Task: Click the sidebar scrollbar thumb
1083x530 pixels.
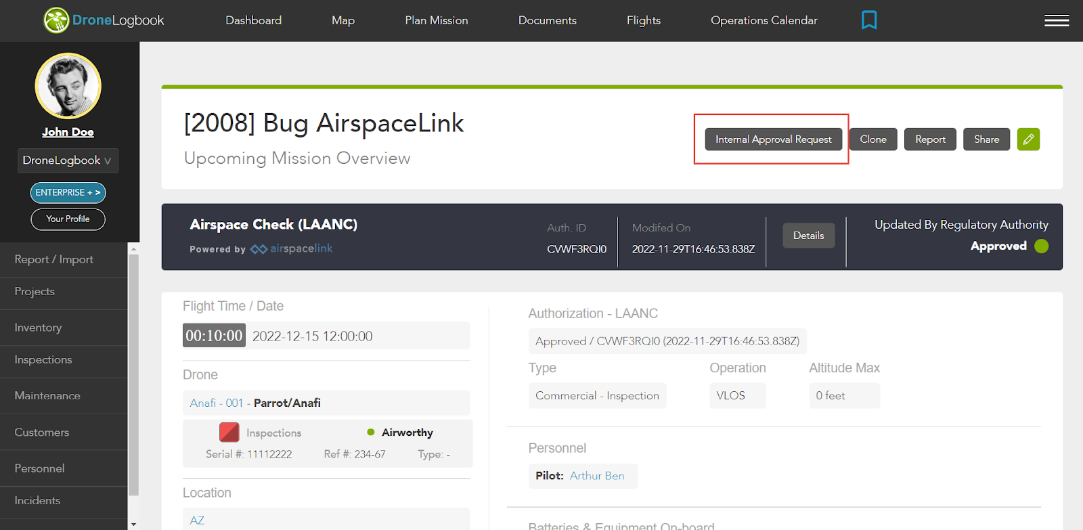Action: point(133,374)
